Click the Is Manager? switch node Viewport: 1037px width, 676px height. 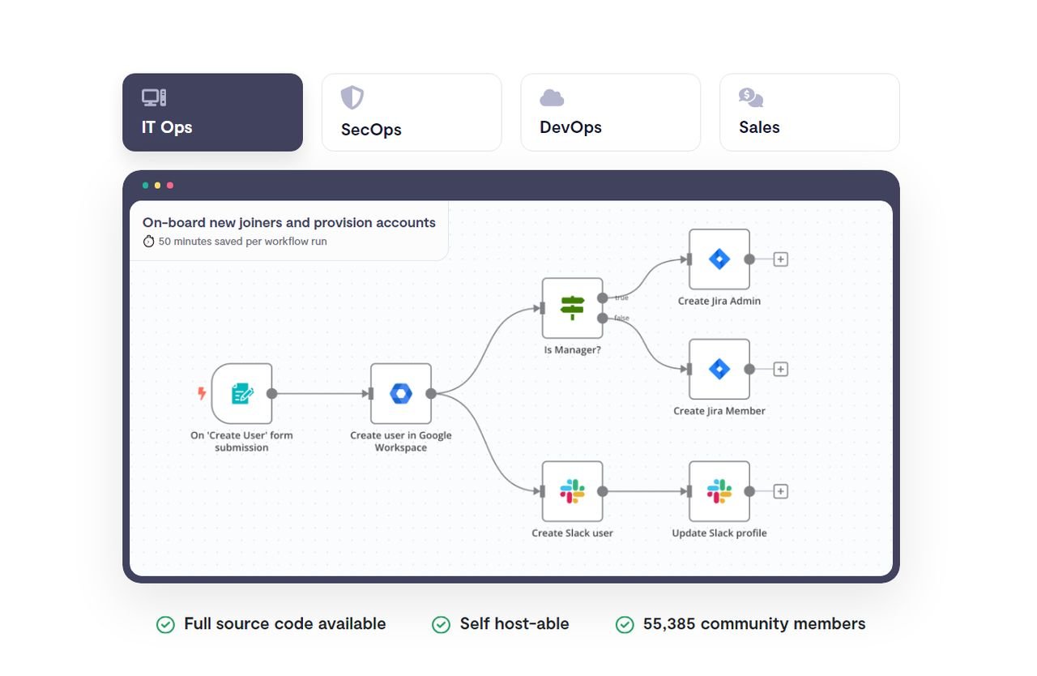tap(572, 308)
